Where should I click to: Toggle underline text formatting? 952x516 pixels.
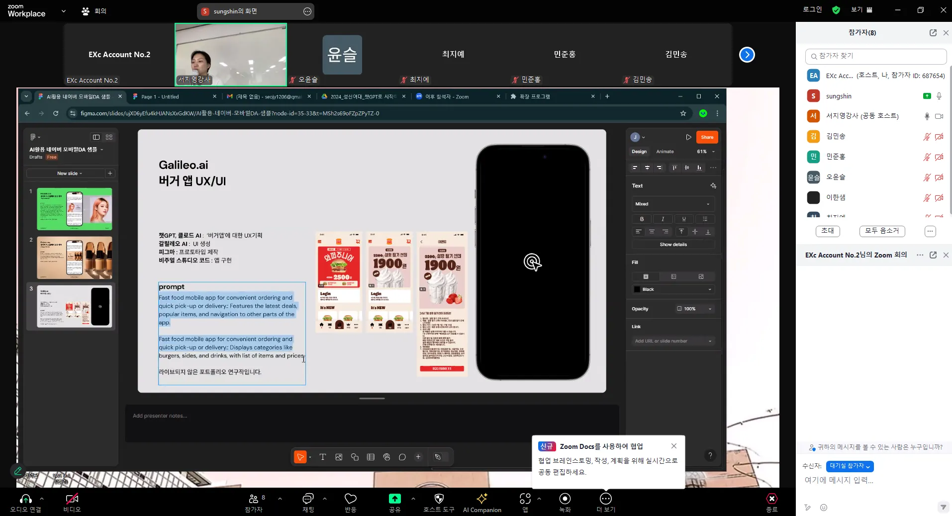coord(684,219)
